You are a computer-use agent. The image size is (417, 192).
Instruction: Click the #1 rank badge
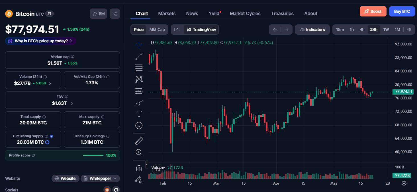point(50,14)
